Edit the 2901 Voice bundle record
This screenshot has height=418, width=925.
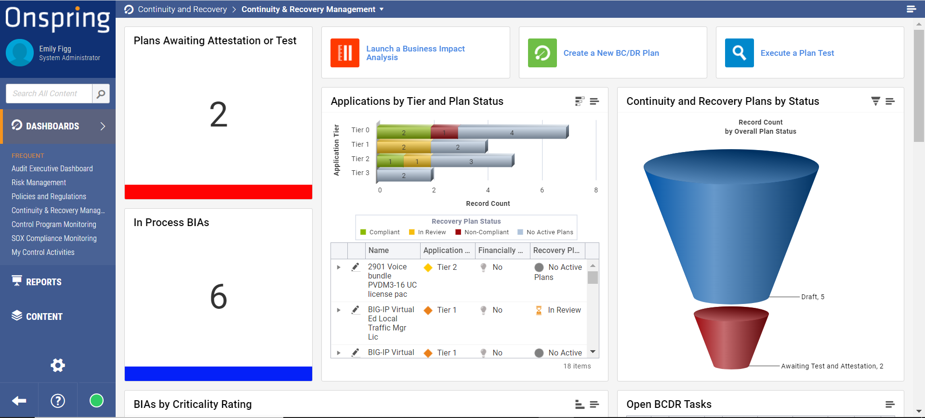(356, 267)
